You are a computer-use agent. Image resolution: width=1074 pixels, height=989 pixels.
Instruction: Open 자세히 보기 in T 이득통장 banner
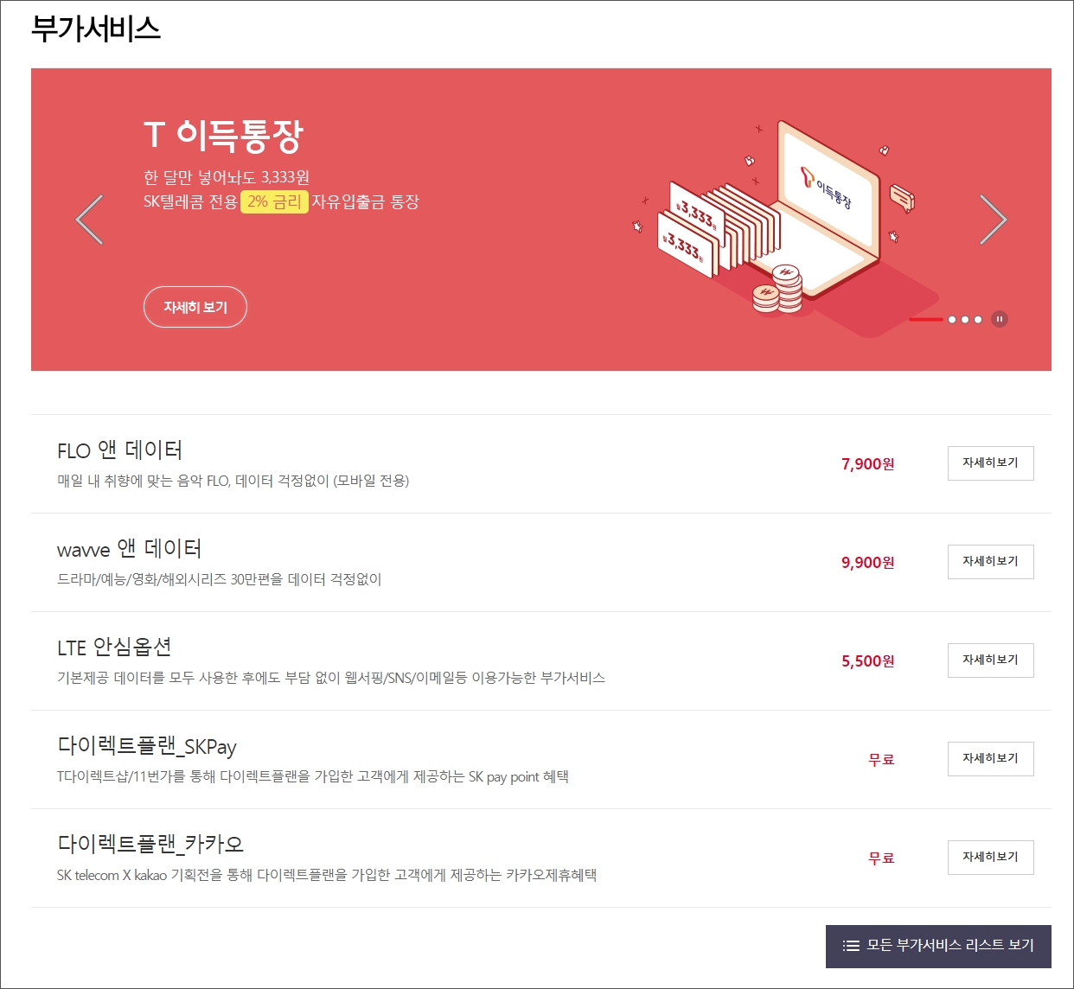(x=195, y=307)
